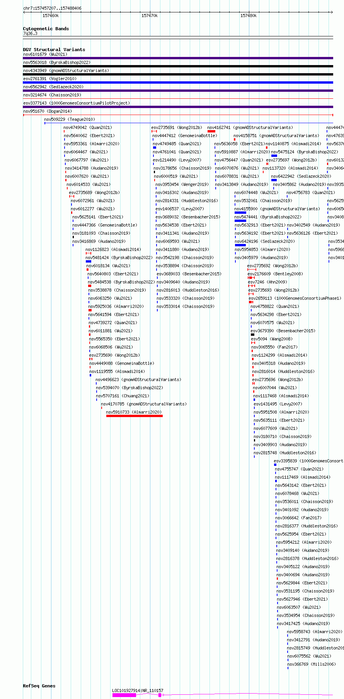Select nsv5953361 (Almarri2020) label

[92, 144]
